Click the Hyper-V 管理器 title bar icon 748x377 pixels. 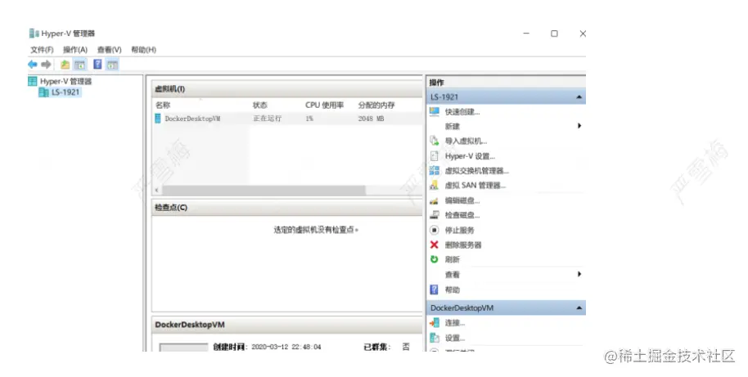click(x=34, y=34)
